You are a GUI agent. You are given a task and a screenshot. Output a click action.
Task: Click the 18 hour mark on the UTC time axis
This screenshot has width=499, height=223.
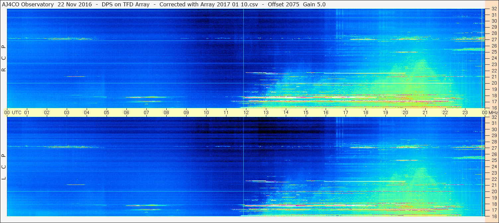pyautogui.click(x=366, y=112)
